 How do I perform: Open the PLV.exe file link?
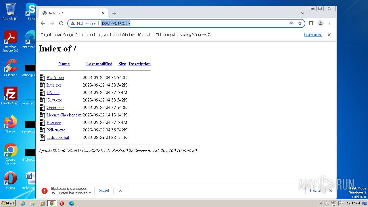point(54,122)
